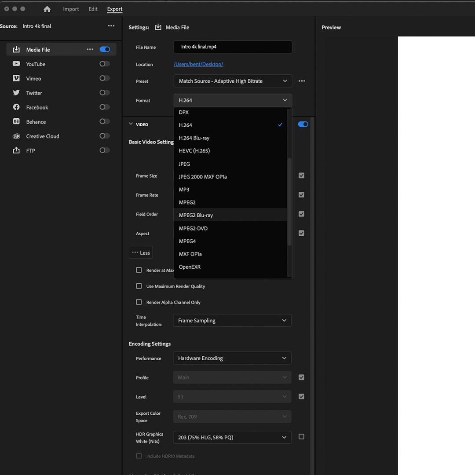Image resolution: width=475 pixels, height=475 pixels.
Task: Open the Preset dropdown
Action: tap(233, 81)
